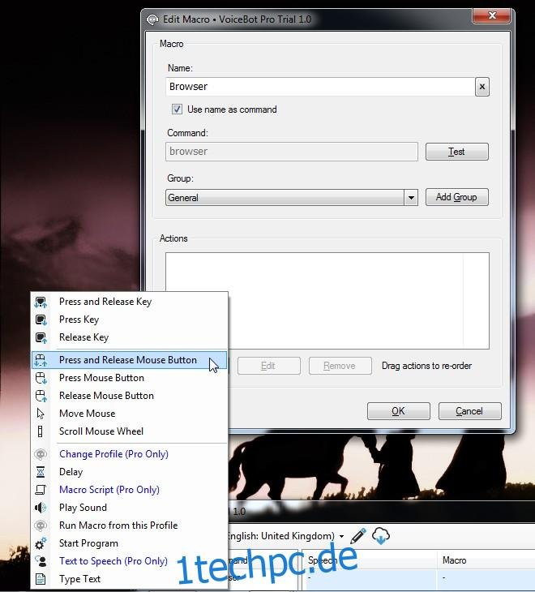Click the Press Key keyboard icon
Viewport: 535px width, 592px height.
(x=41, y=320)
